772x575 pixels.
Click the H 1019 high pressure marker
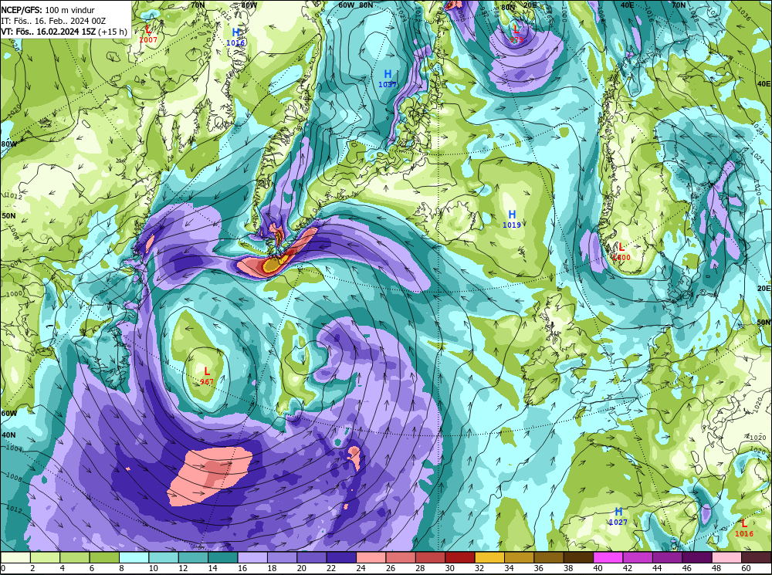click(x=512, y=219)
